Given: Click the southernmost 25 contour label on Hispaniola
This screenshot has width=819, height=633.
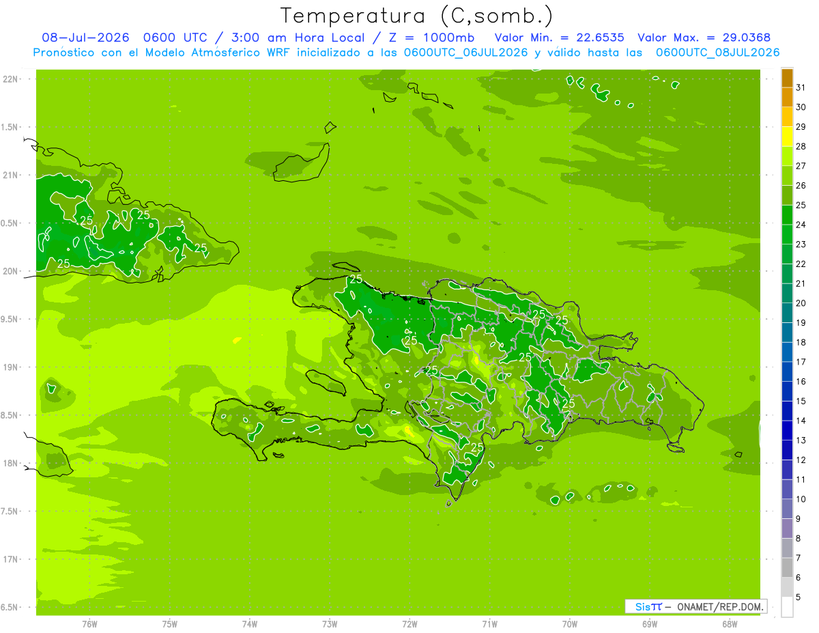Looking at the screenshot, I should (477, 447).
